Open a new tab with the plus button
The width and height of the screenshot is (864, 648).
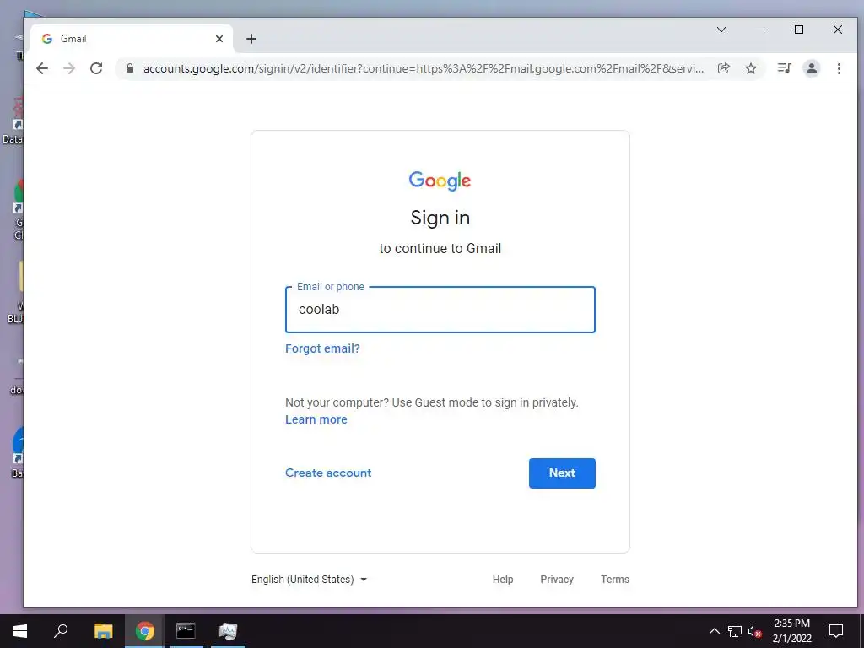(x=251, y=39)
